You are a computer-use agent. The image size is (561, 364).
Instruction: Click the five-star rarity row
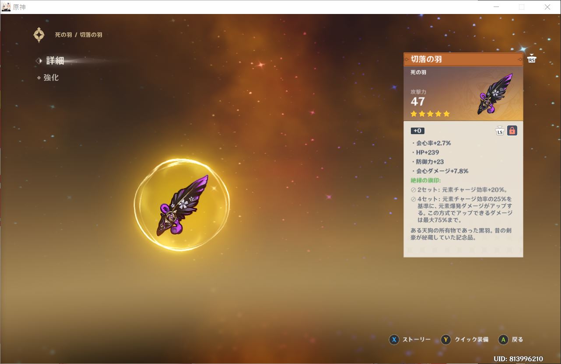[x=430, y=114]
